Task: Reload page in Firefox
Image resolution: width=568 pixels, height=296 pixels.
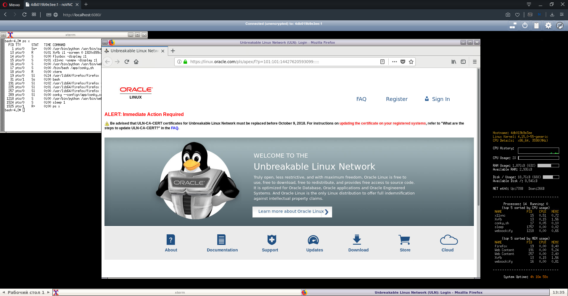Action: pyautogui.click(x=127, y=62)
